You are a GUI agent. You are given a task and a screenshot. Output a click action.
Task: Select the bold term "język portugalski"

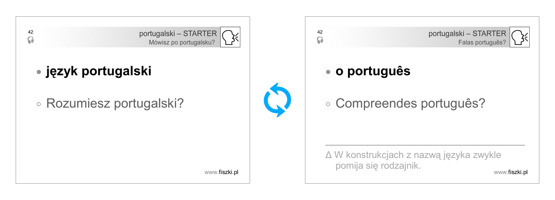pos(99,71)
